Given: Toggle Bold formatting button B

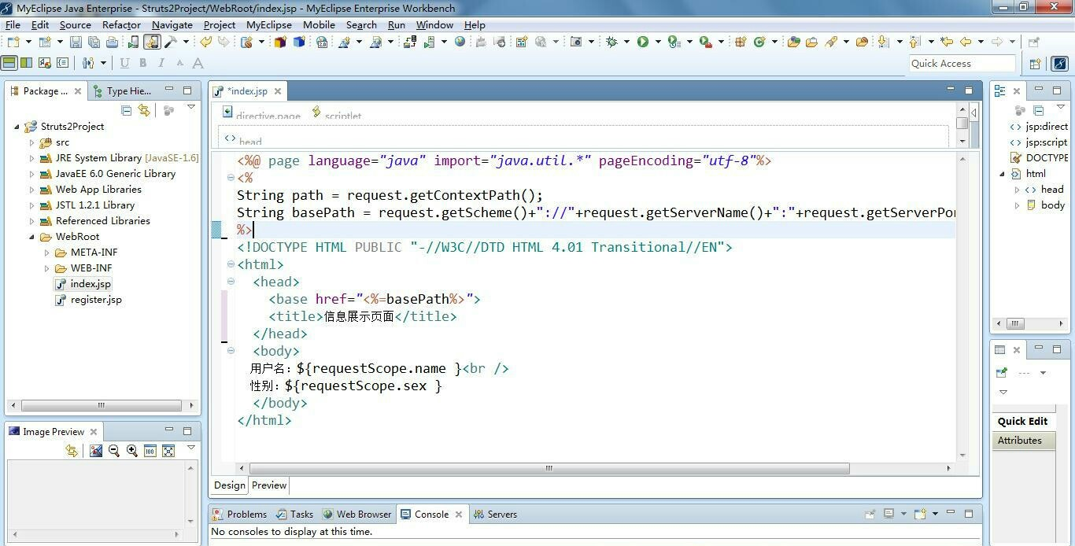Looking at the screenshot, I should pos(142,63).
